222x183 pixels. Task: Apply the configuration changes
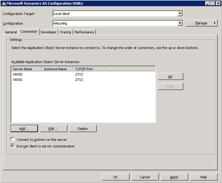pos(174,177)
